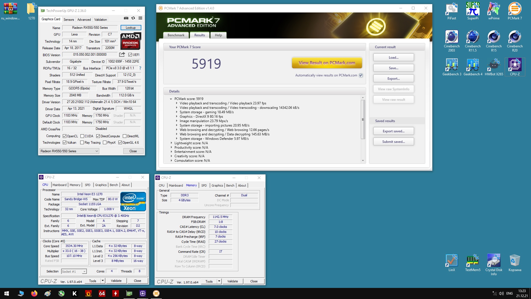Open Socket #1 selection dropdown in CPU-Z

(74, 272)
